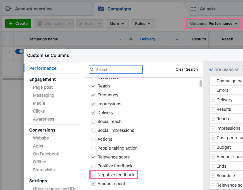Enable the Positive feedback checkbox

[93, 166]
